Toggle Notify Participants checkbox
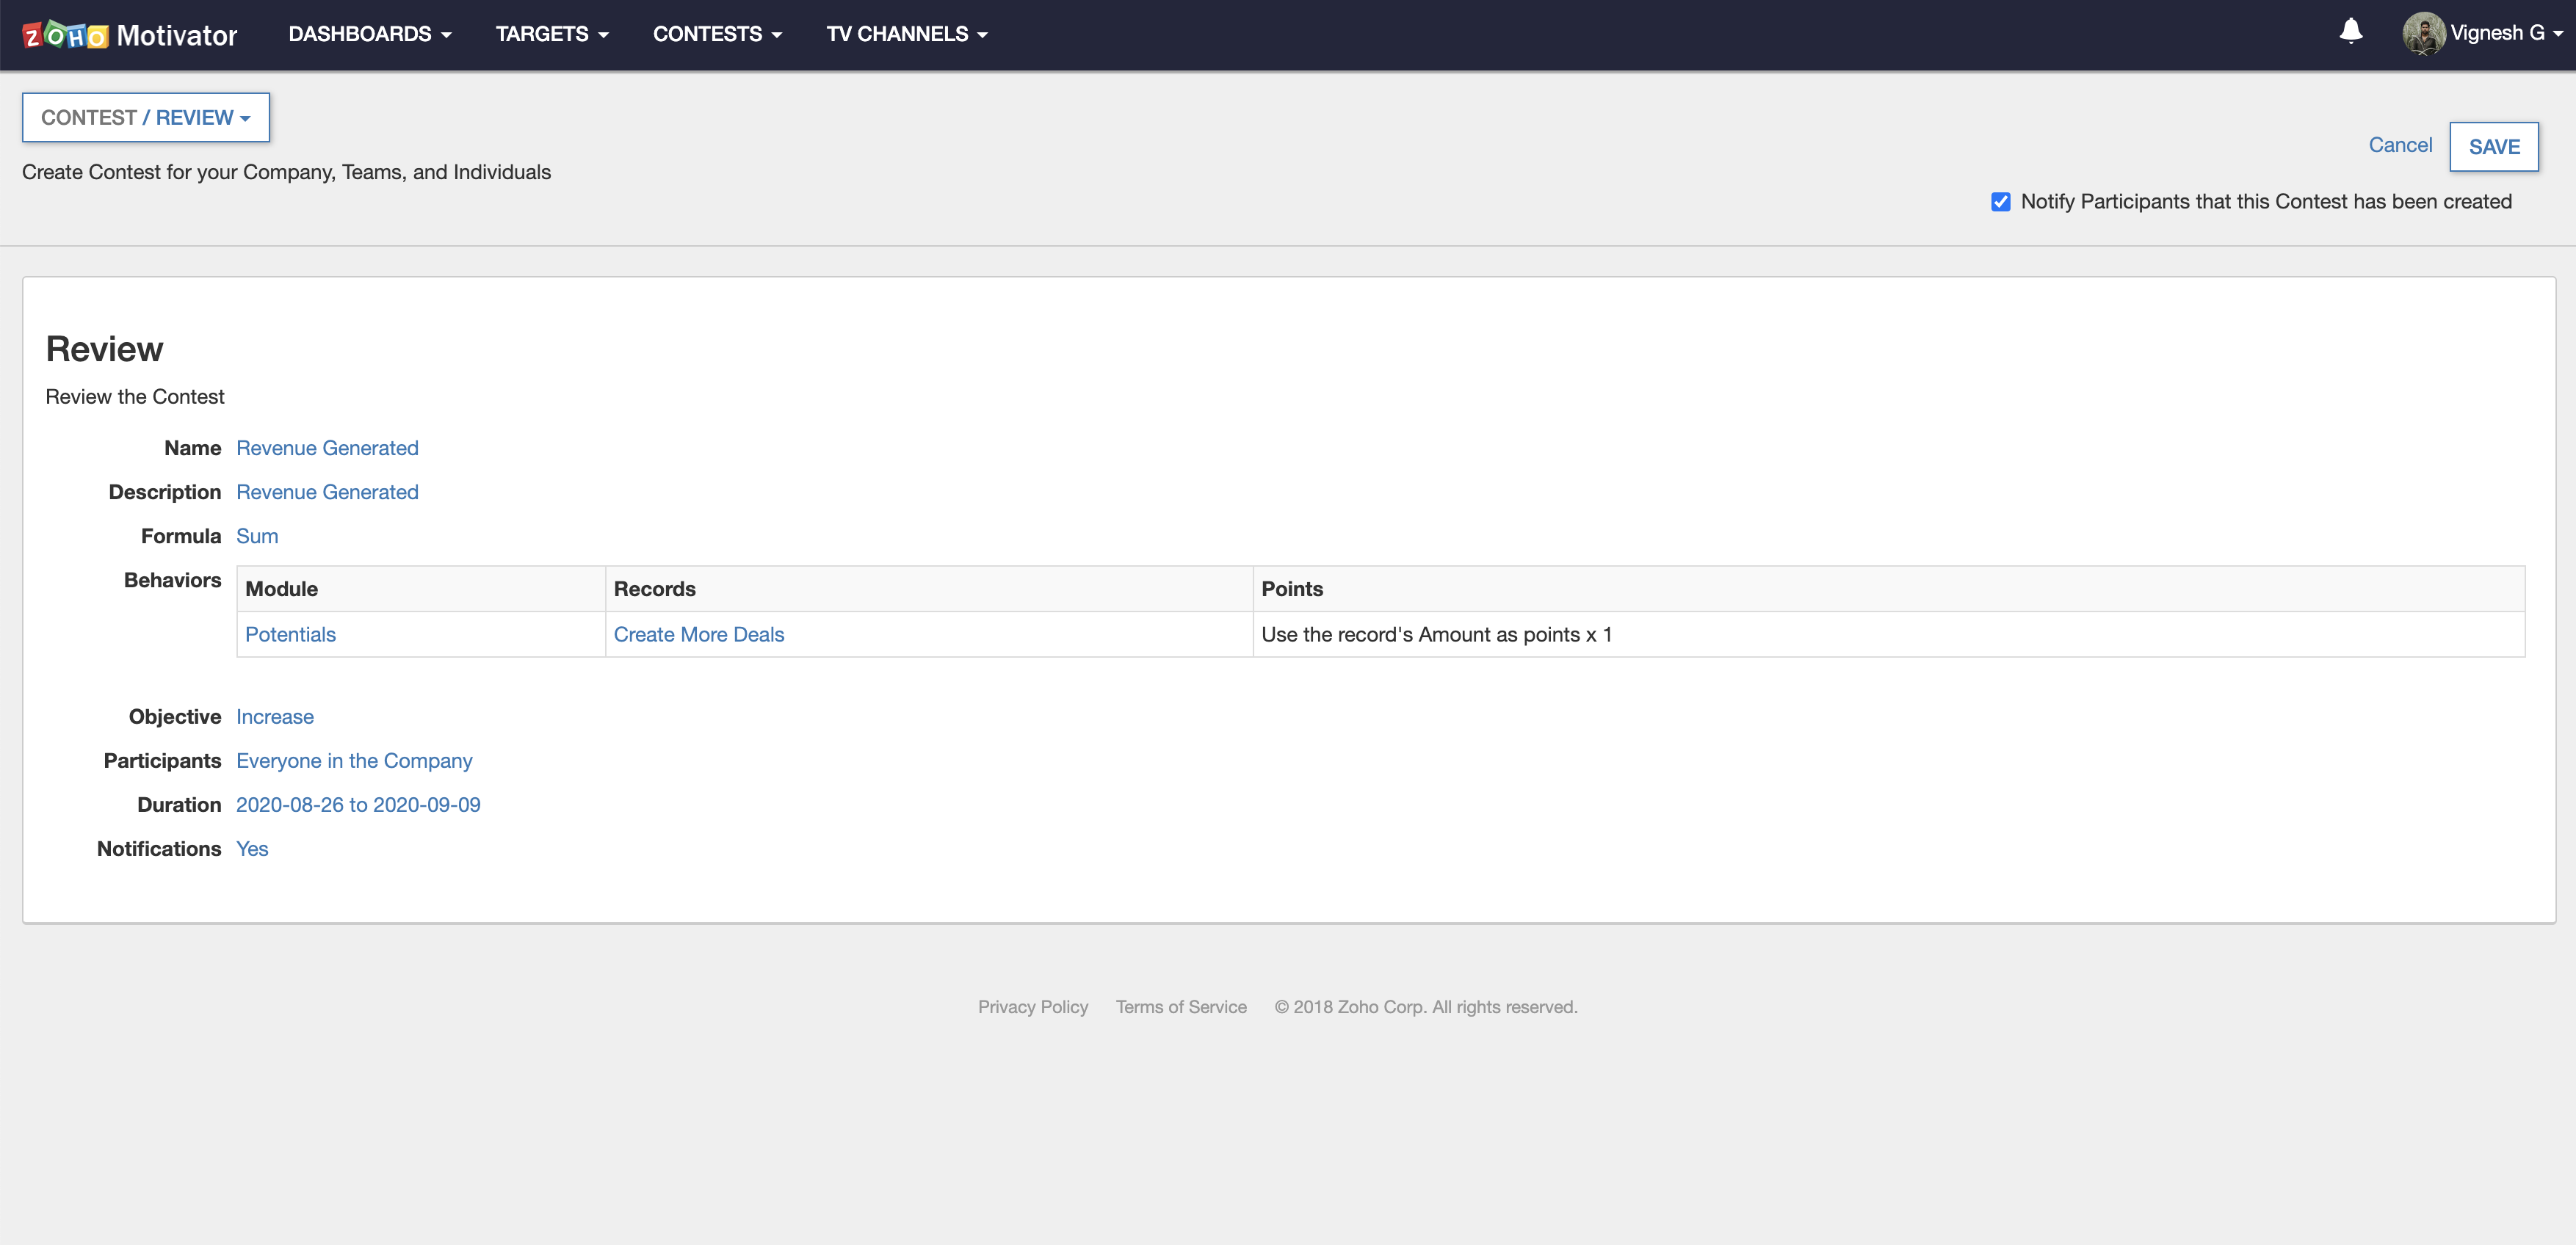2576x1245 pixels. [x=2000, y=202]
